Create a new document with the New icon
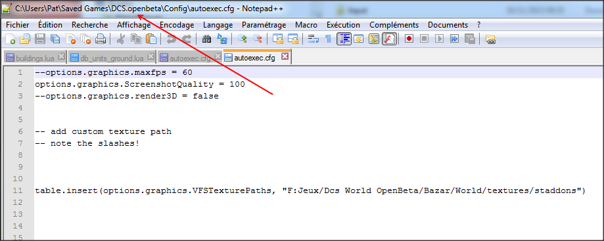This screenshot has width=604, height=241. pyautogui.click(x=11, y=39)
